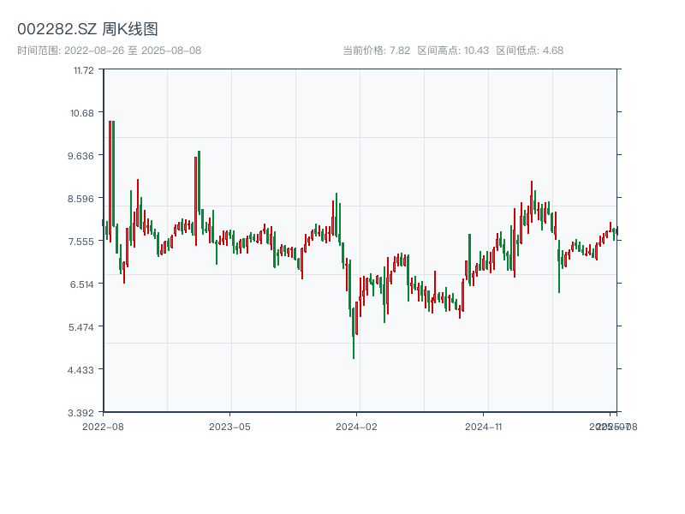685x514 pixels.
Task: Click the 2023-05 x-axis date label
Action: click(230, 426)
